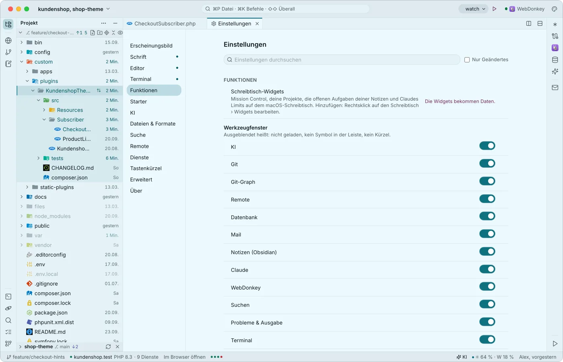Open the Git branch panel icon in left sidebar
Screen dimensions: 563x362
click(x=8, y=52)
